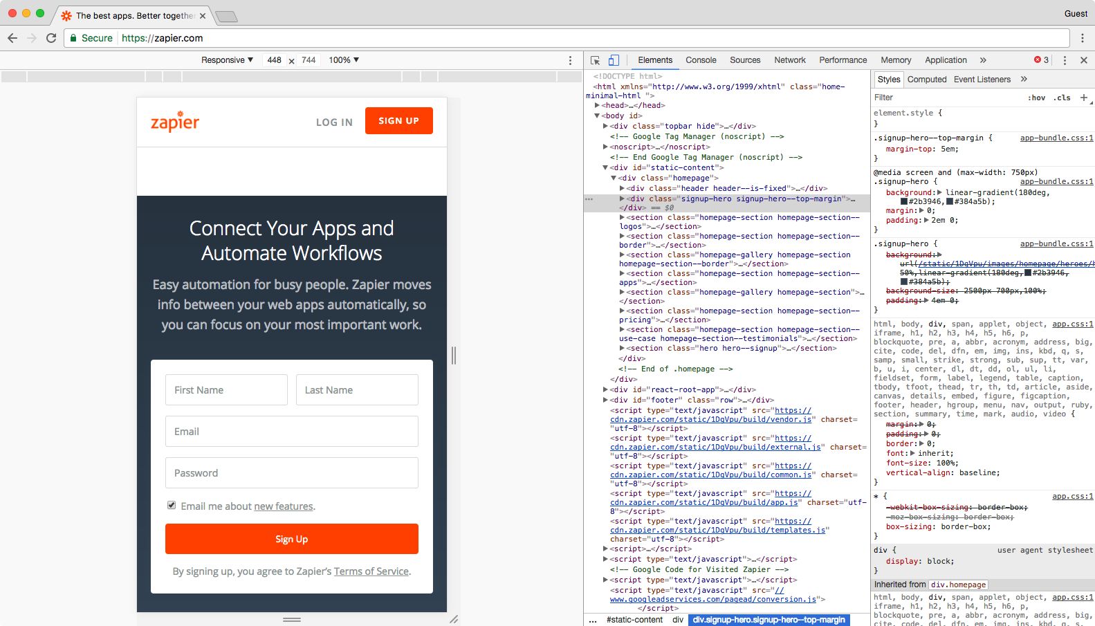Open the Computed styles tab
Image resolution: width=1095 pixels, height=626 pixels.
926,80
